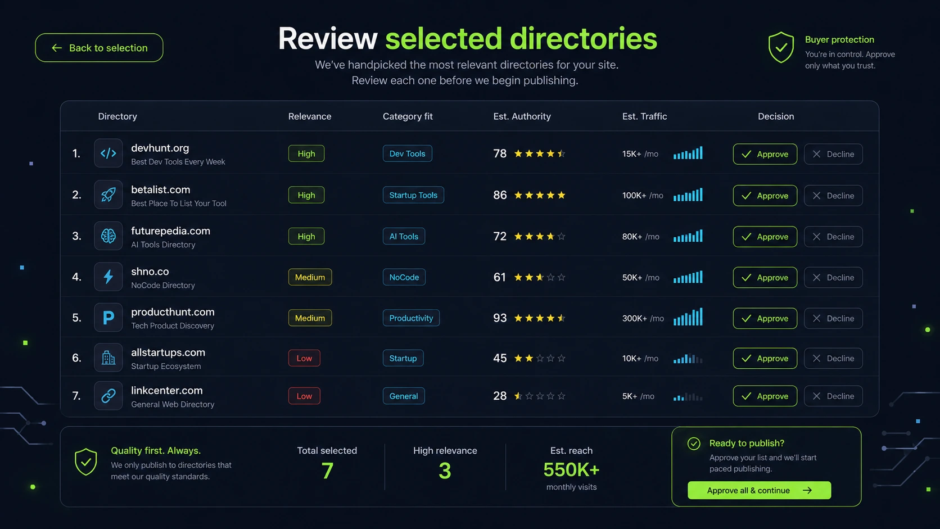
Task: Click the futurepedia.com brain icon
Action: click(x=109, y=236)
